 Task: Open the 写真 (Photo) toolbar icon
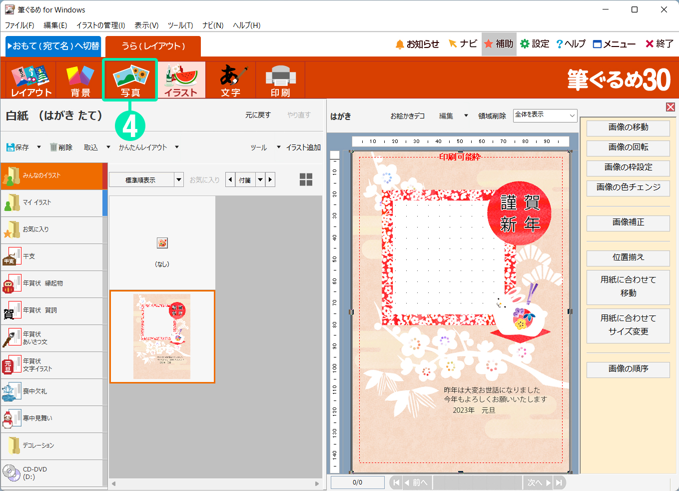point(130,79)
